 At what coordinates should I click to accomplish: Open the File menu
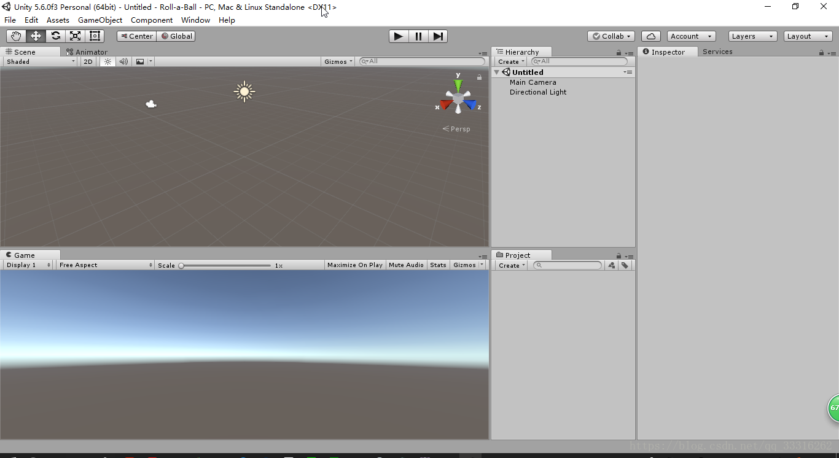click(x=10, y=20)
